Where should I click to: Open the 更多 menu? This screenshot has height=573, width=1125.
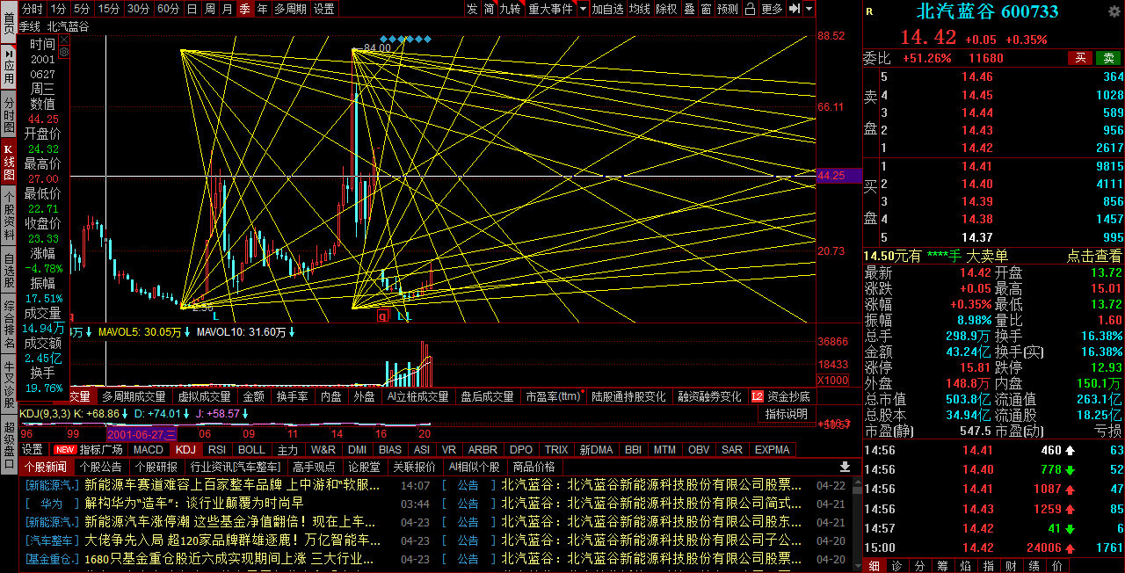click(772, 9)
